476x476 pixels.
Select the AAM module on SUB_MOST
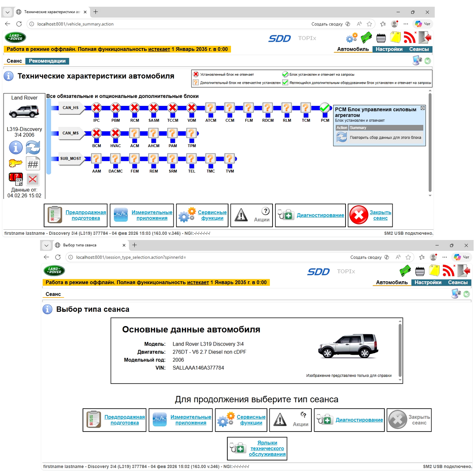click(96, 159)
